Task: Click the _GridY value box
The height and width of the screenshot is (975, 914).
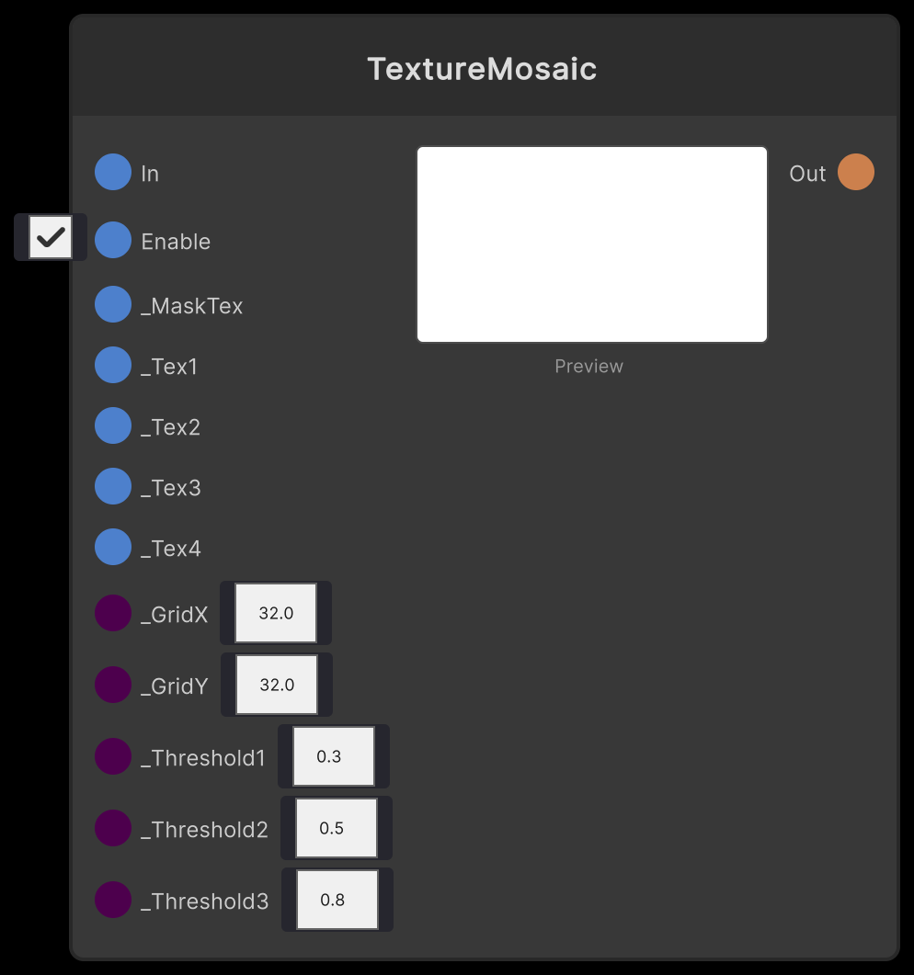Action: (x=277, y=685)
